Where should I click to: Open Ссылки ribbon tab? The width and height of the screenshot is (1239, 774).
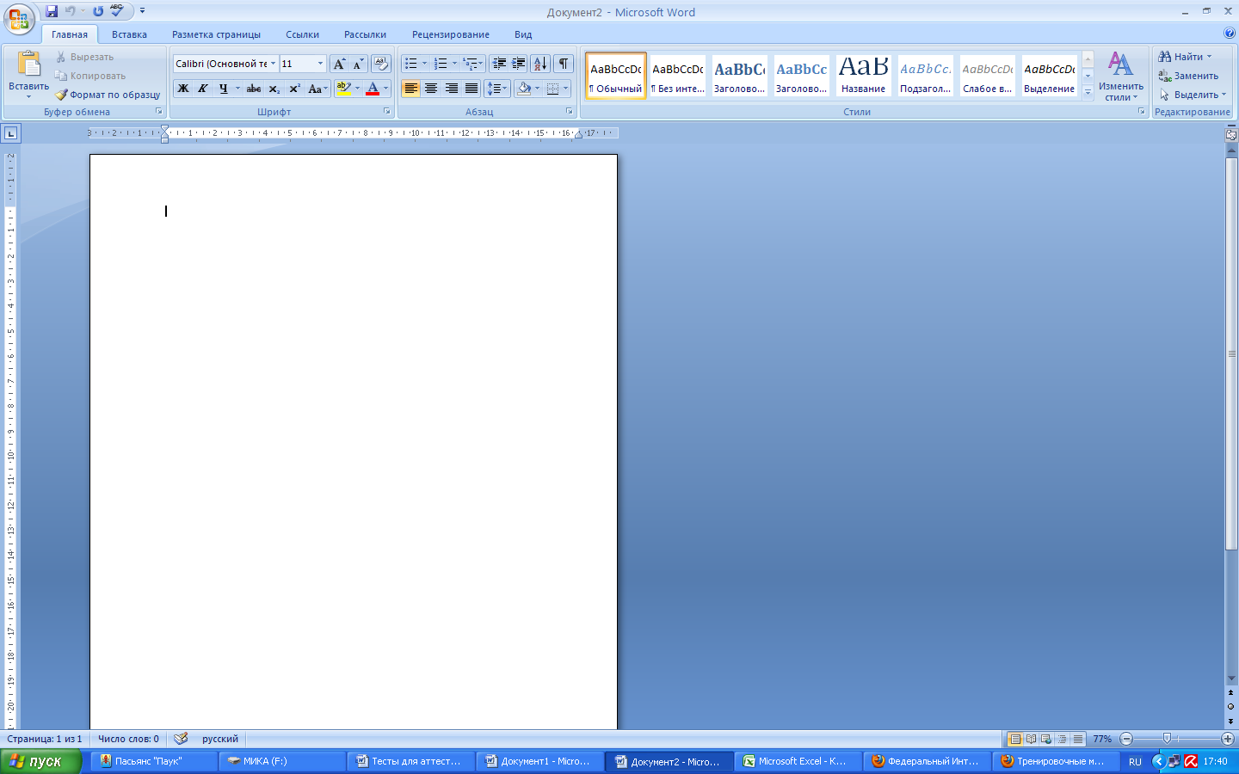(x=302, y=34)
